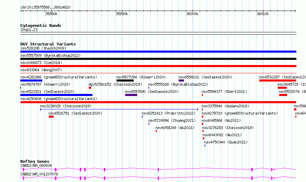Image resolution: width=306 pixels, height=182 pixels.
Task: Open the nsv6045966 (Wu2021) label
Action: point(221,120)
